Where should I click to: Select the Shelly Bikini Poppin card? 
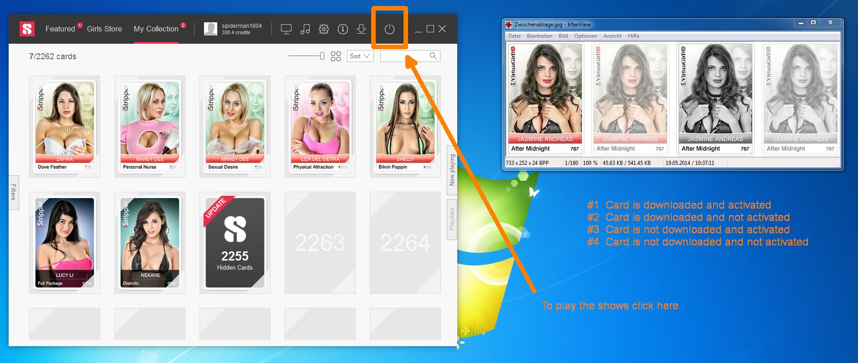(405, 127)
